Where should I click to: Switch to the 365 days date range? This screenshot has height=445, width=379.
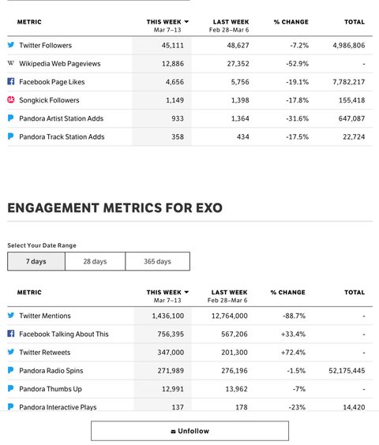pyautogui.click(x=157, y=261)
